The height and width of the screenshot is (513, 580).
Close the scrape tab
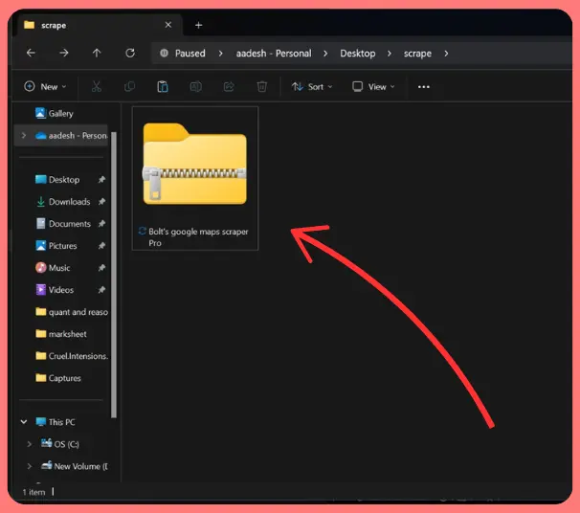click(167, 25)
